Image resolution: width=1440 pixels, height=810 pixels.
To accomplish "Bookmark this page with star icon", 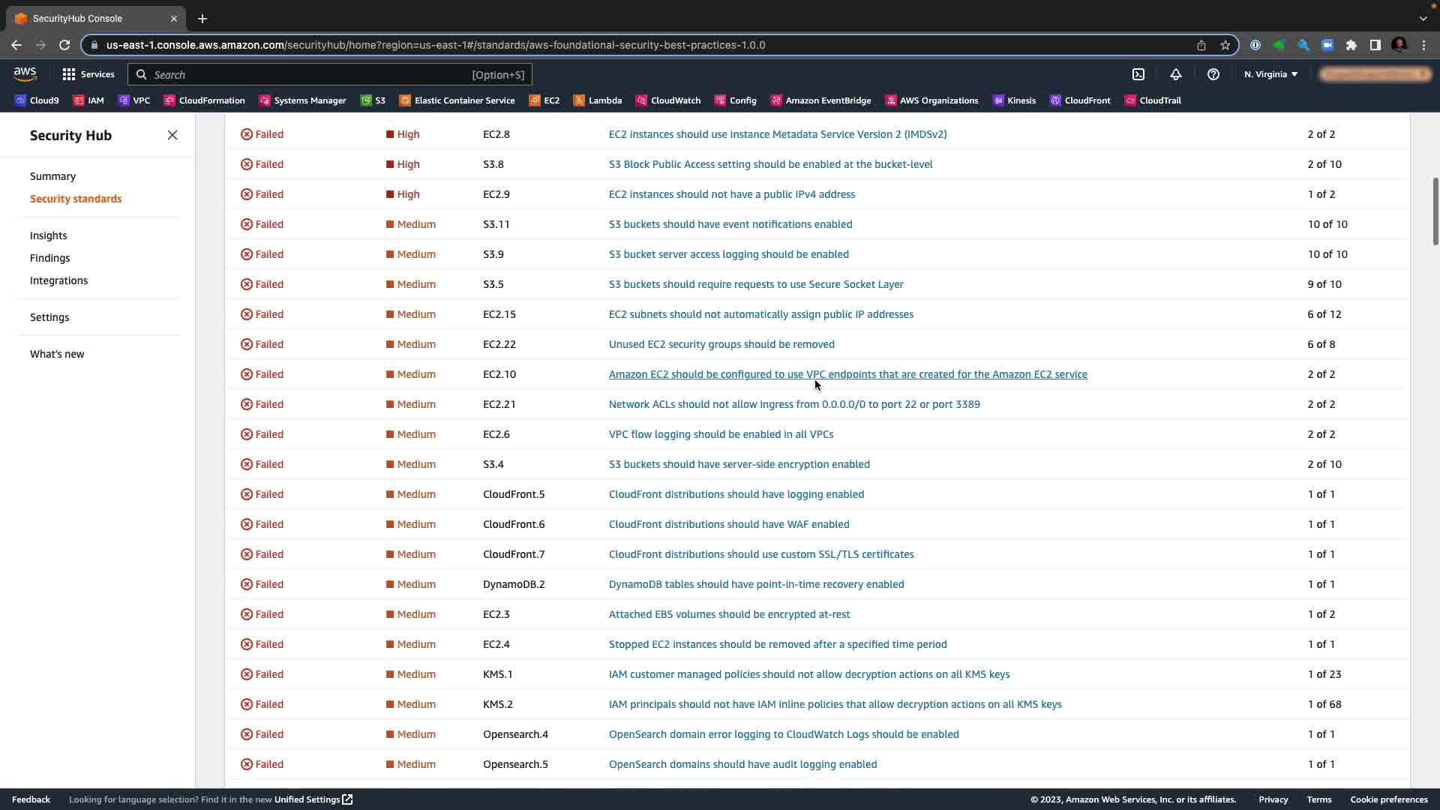I will coord(1225,45).
